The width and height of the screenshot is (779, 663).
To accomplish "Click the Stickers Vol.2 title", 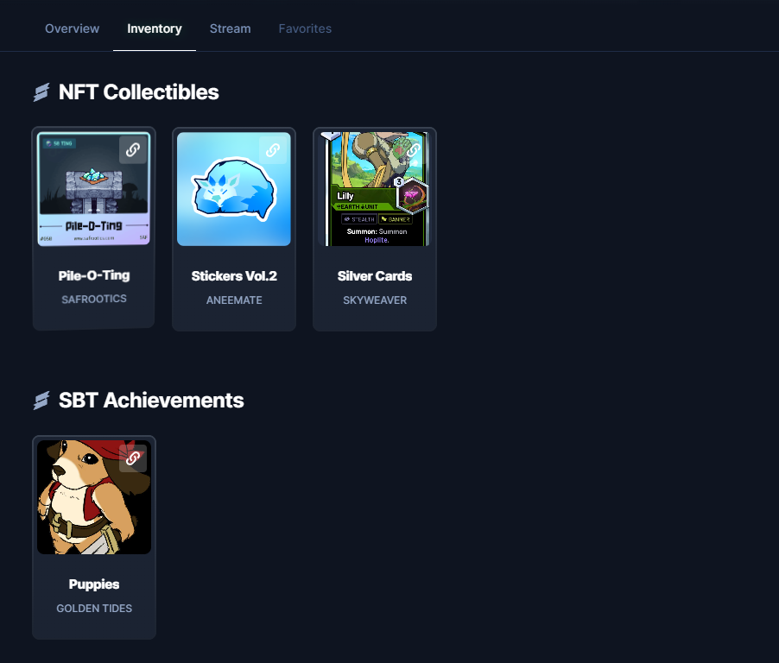I will tap(234, 276).
